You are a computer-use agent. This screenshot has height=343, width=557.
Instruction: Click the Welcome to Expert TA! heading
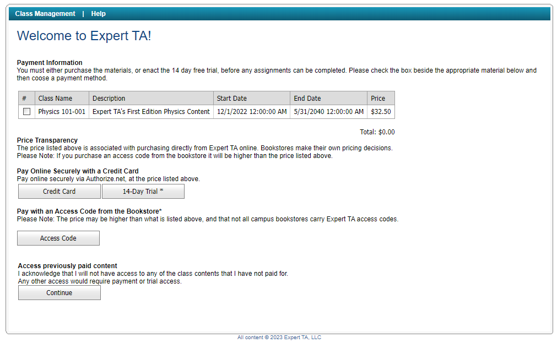[84, 36]
